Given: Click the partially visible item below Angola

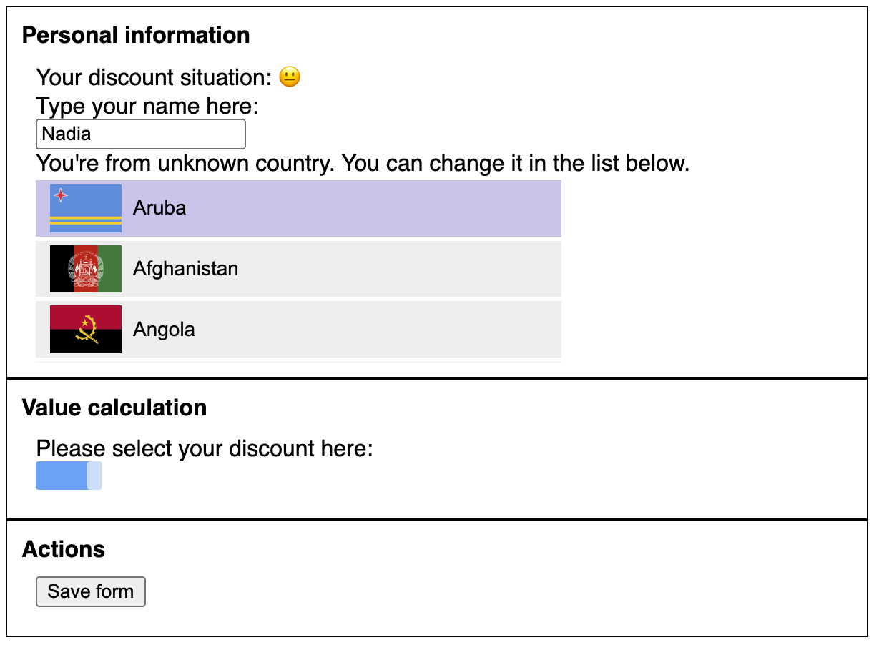Looking at the screenshot, I should pos(298,362).
